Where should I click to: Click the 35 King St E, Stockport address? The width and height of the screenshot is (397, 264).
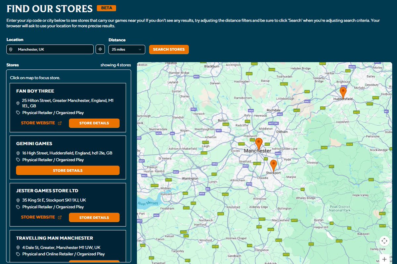(x=54, y=200)
